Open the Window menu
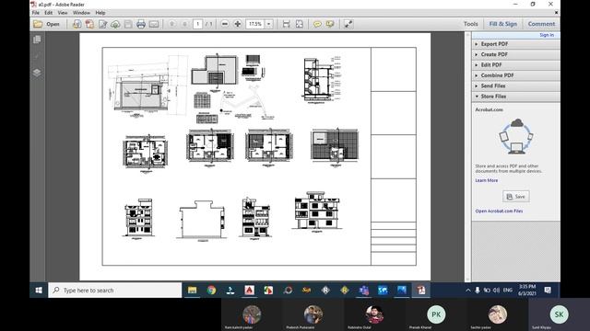The height and width of the screenshot is (331, 590). click(x=81, y=13)
